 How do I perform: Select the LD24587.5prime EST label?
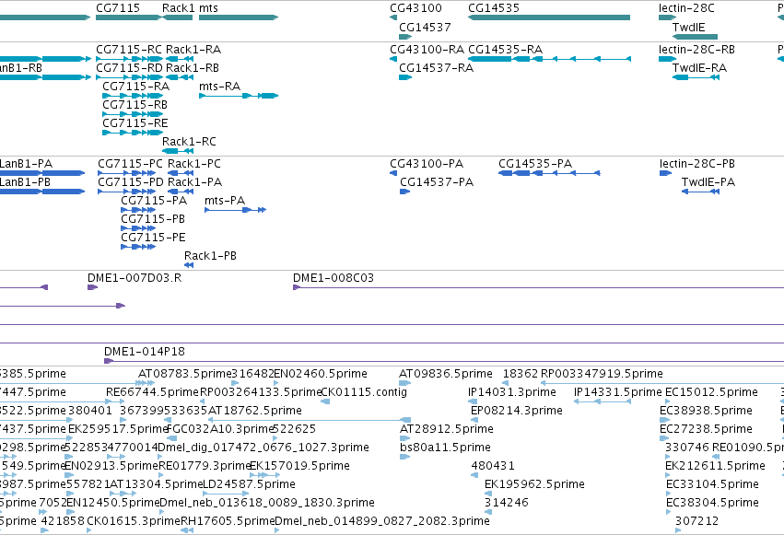[x=249, y=483]
